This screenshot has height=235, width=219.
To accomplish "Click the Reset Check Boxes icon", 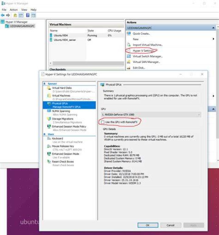I will click(x=49, y=162).
